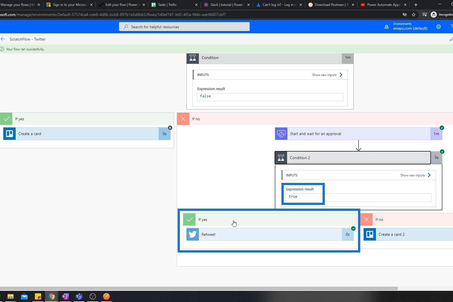Open OBS Studio from taskbar
The image size is (453, 302).
pos(93,296)
